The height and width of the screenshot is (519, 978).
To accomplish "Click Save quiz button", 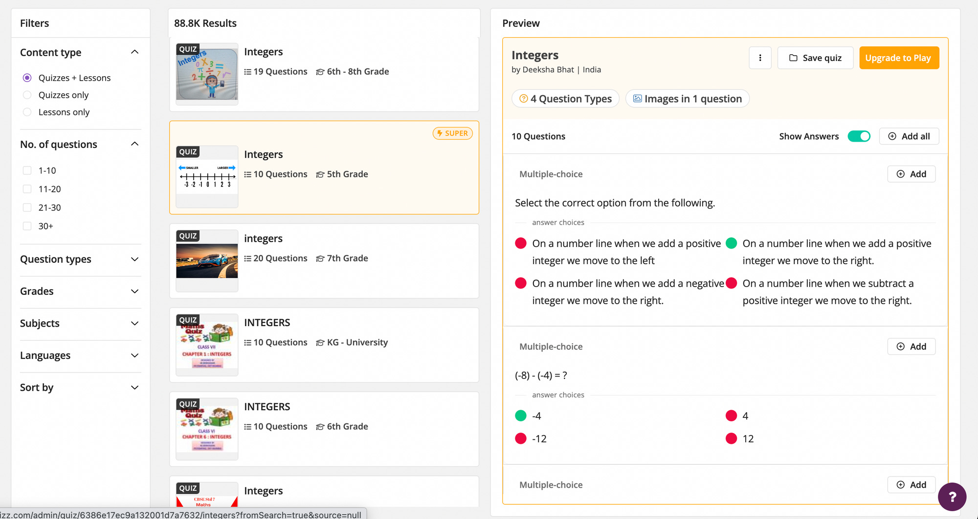I will [815, 58].
